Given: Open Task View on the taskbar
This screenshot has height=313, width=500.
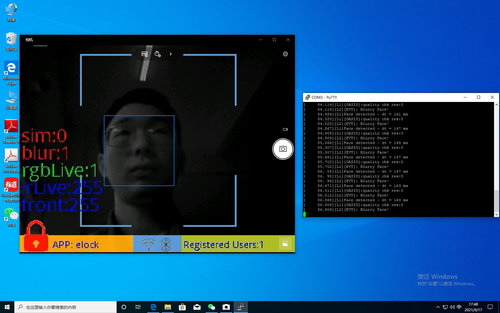Looking at the screenshot, I should 138,307.
